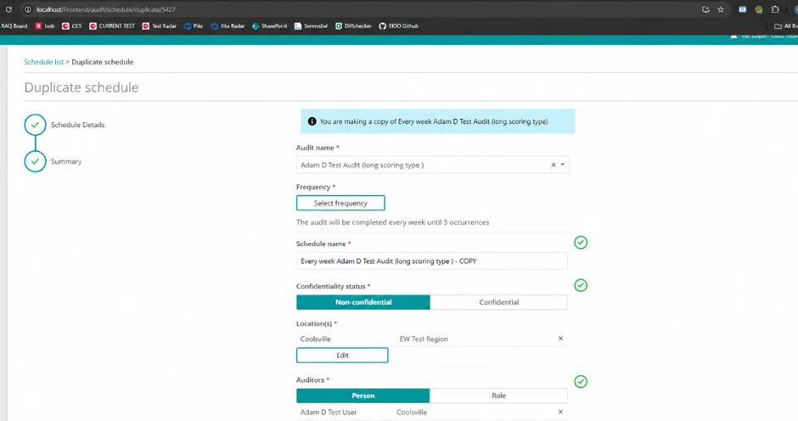The width and height of the screenshot is (798, 421).
Task: Open the SharePoint bookmark
Action: (x=270, y=26)
